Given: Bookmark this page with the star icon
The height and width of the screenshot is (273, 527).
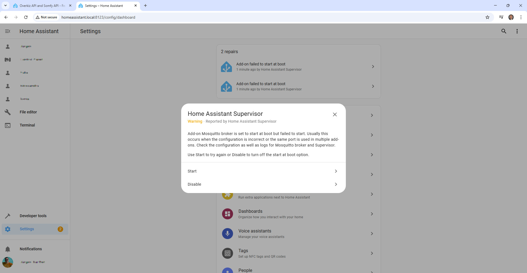Looking at the screenshot, I should click(x=487, y=17).
